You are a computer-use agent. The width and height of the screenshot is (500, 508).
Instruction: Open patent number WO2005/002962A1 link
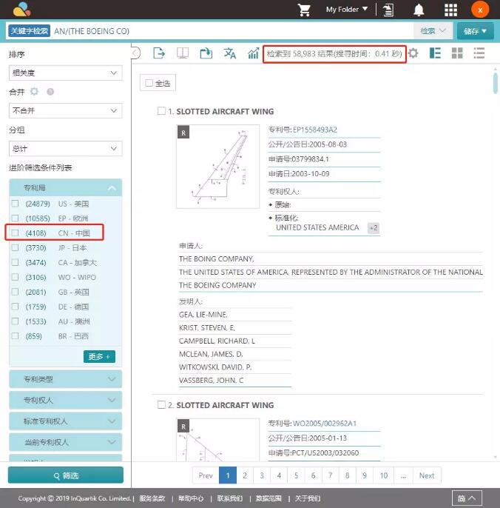coord(325,423)
